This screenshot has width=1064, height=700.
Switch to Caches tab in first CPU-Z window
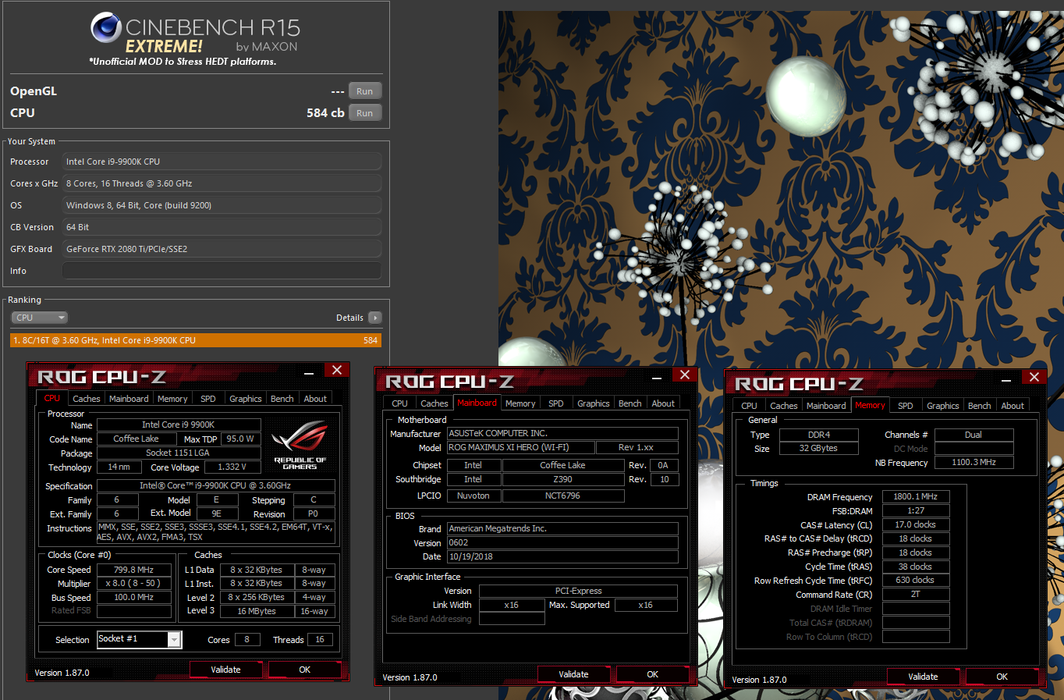[x=87, y=399]
